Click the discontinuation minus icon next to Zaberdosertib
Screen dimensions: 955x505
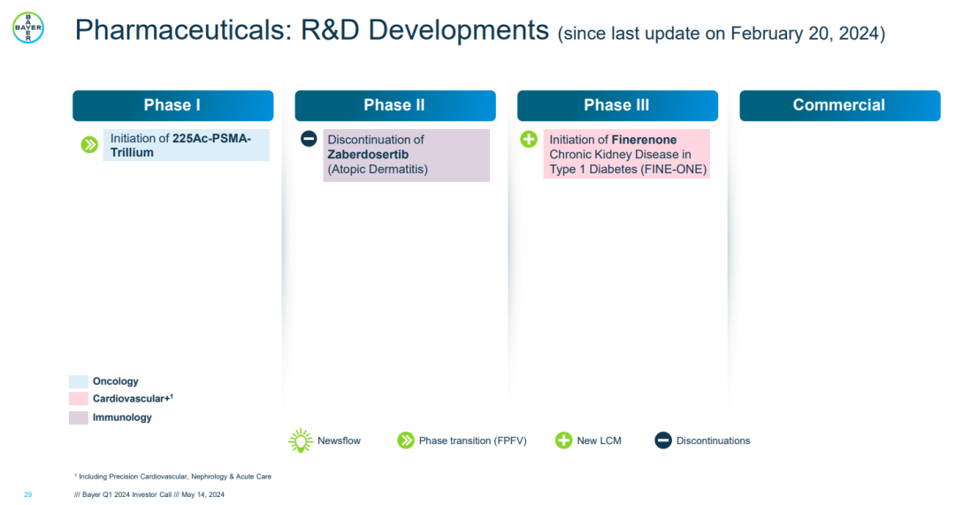309,139
